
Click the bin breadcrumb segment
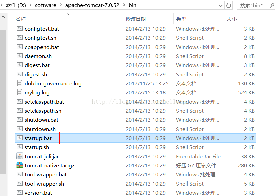pyautogui.click(x=132, y=5)
